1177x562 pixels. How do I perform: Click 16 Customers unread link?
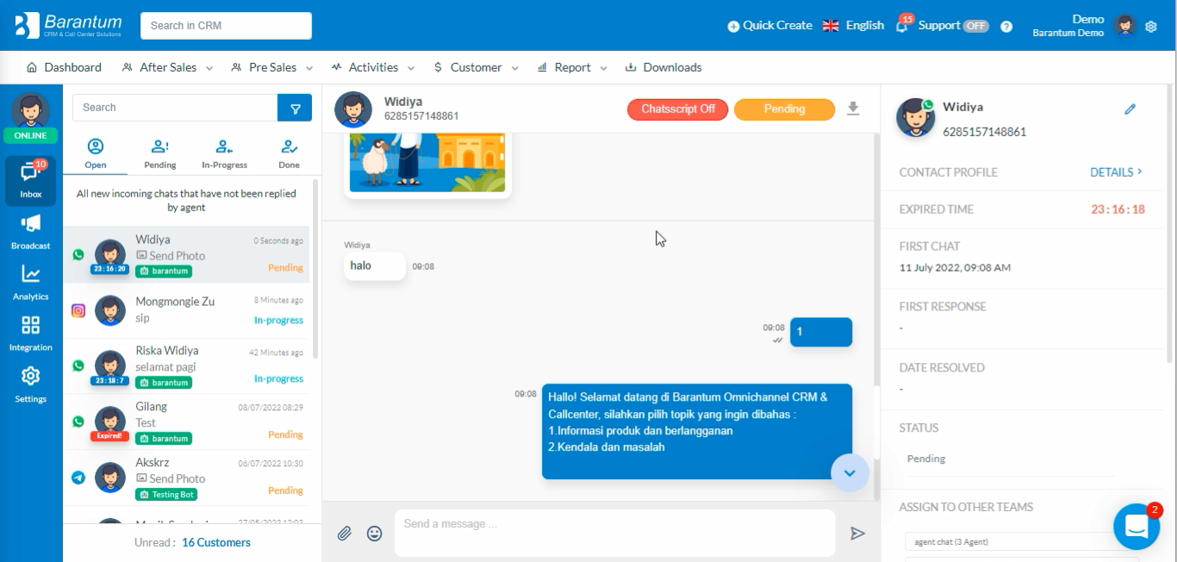click(x=216, y=542)
